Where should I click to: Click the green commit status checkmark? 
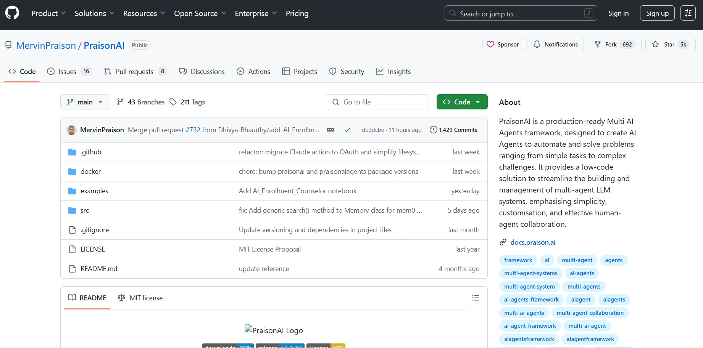(x=347, y=130)
